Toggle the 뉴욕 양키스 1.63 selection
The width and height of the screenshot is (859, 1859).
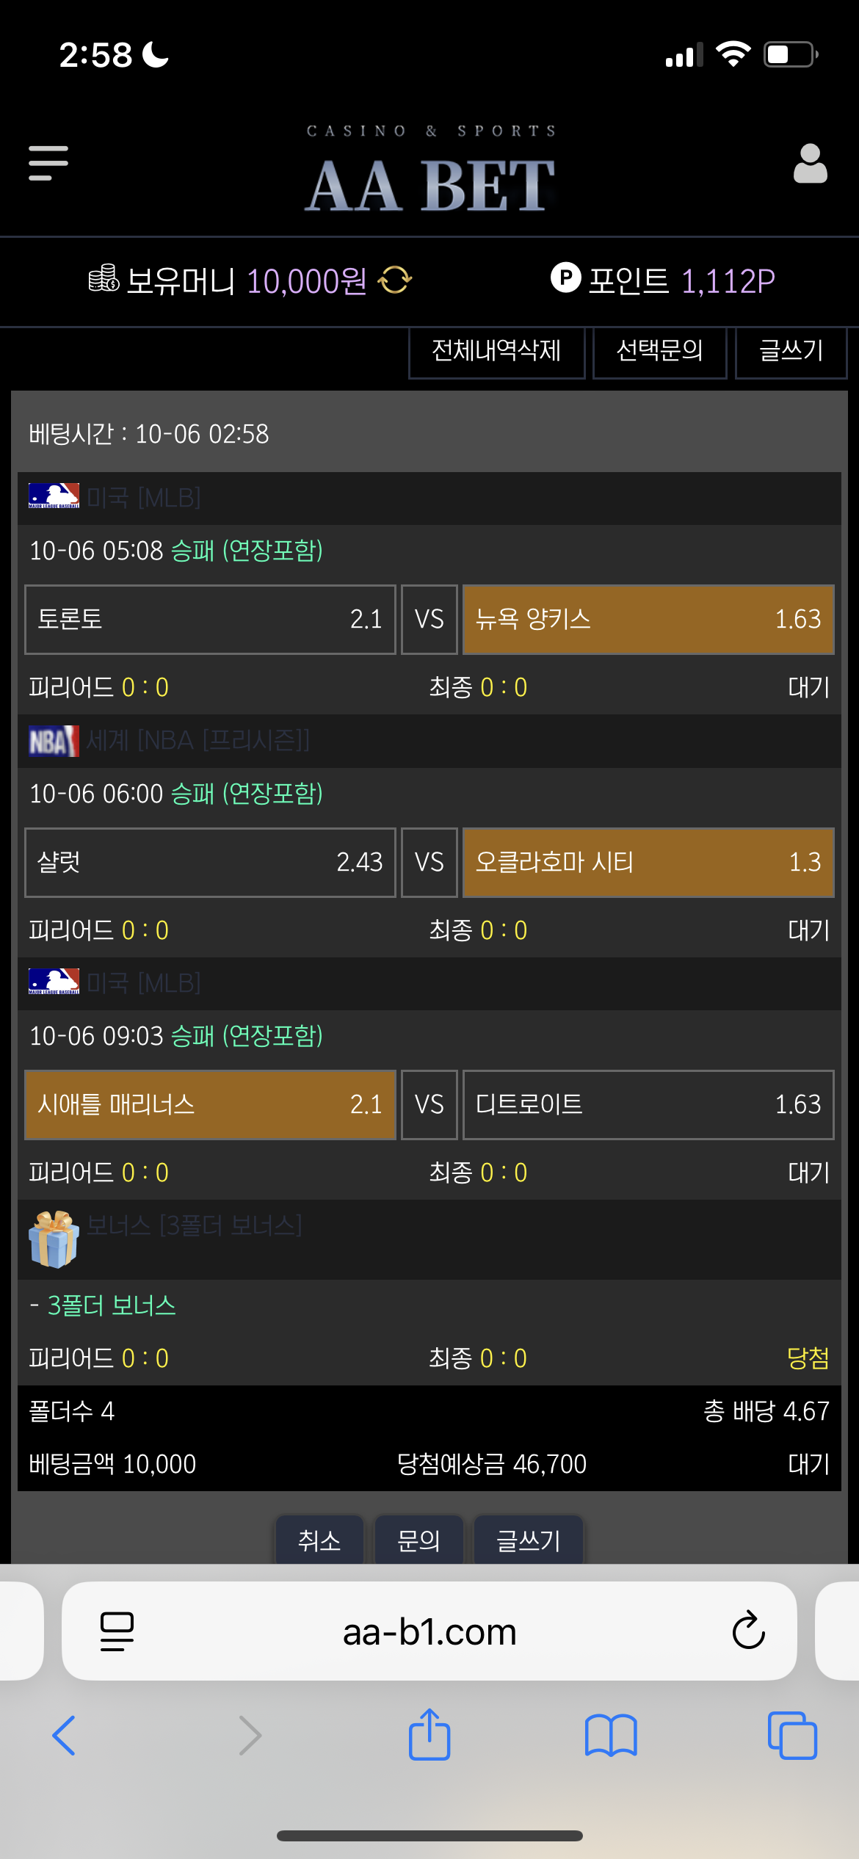648,619
